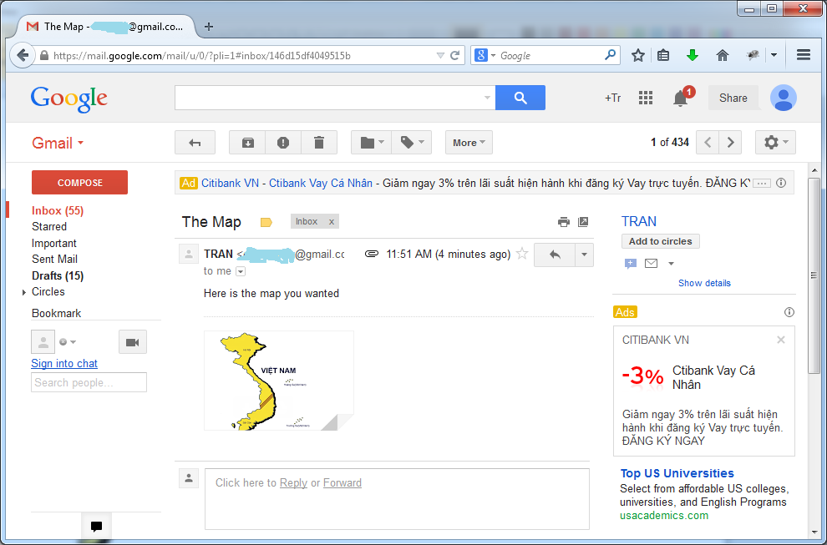Go to the newer conversation arrow

708,143
